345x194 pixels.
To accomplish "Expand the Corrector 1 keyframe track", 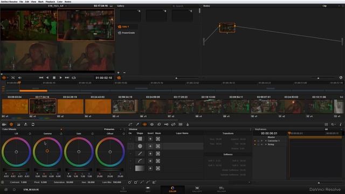I will [266, 141].
